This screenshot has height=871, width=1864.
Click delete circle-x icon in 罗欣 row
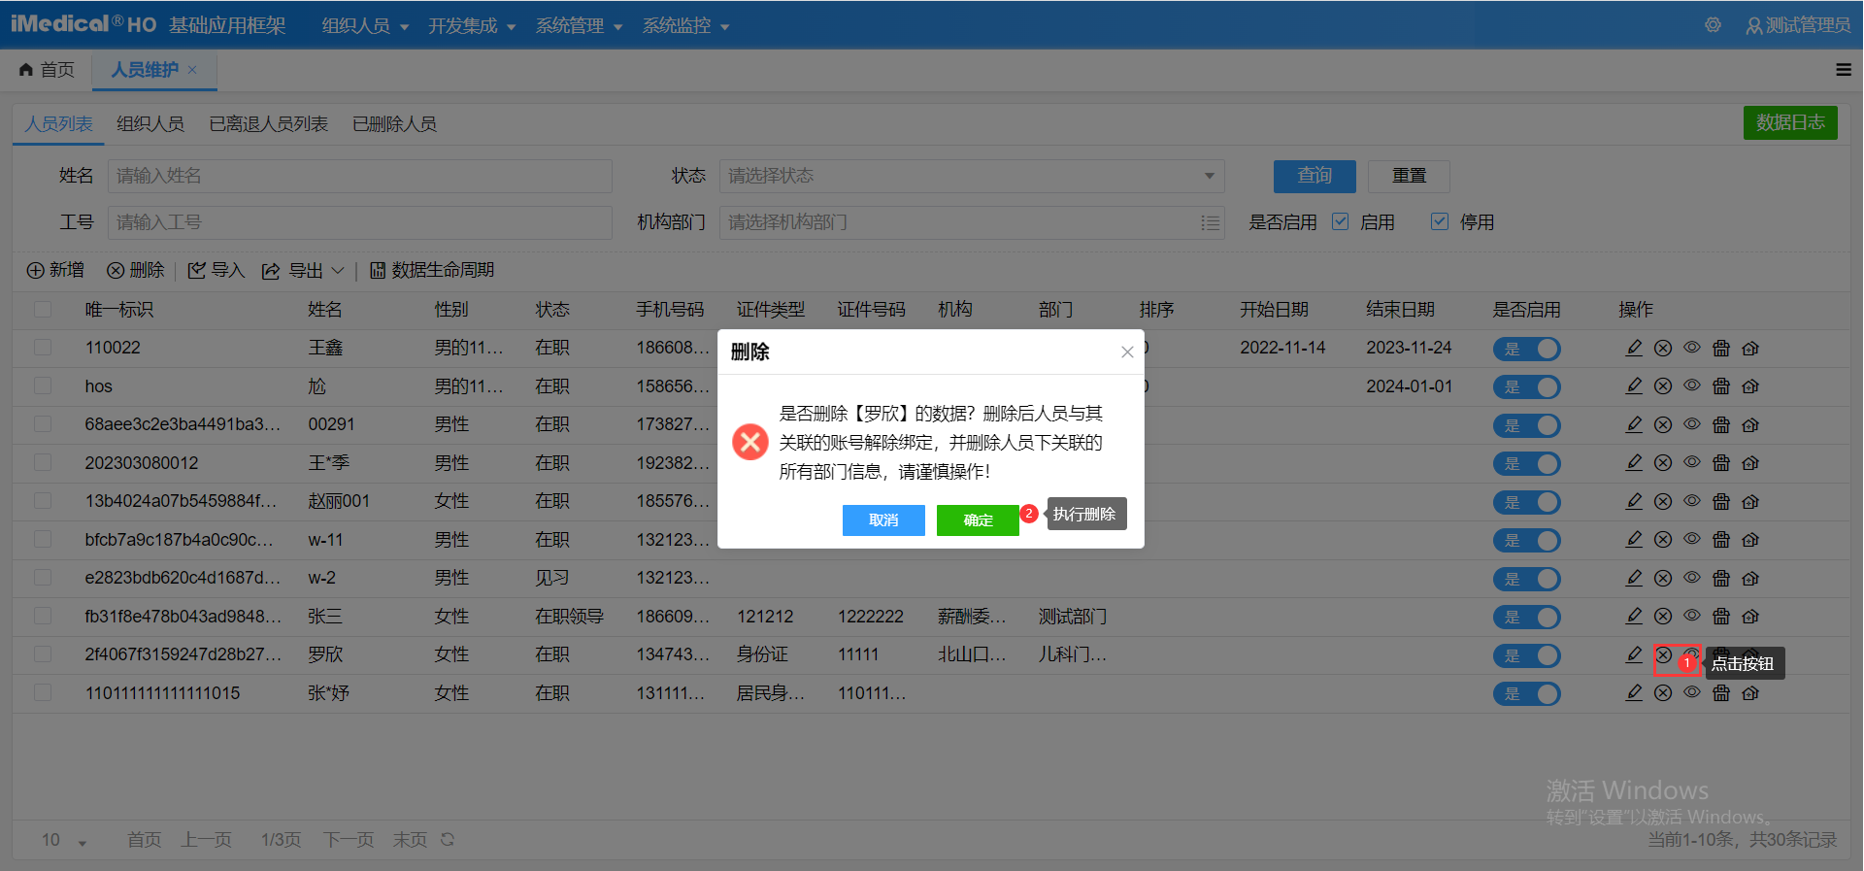[x=1663, y=655]
